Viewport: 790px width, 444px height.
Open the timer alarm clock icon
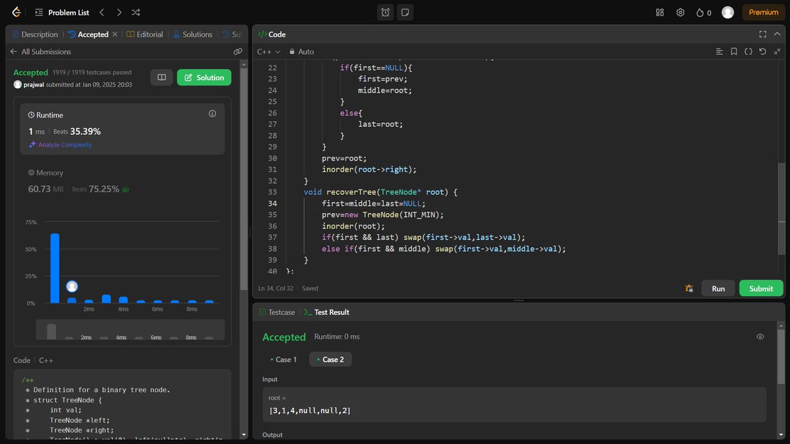(x=386, y=12)
